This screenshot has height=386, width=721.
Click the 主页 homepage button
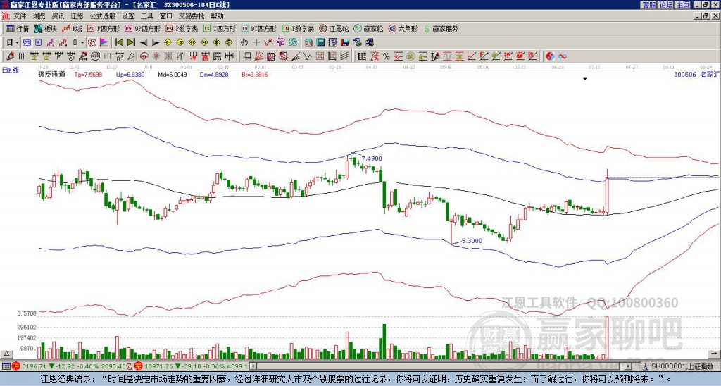click(683, 5)
